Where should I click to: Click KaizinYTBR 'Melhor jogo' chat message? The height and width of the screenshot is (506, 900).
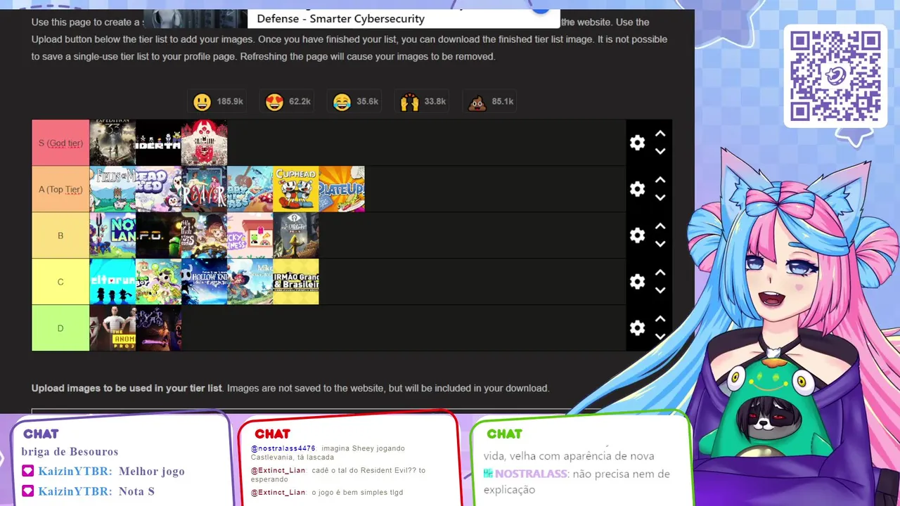pyautogui.click(x=103, y=472)
